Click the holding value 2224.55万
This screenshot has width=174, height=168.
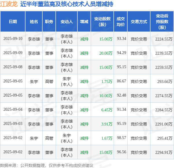coord(164,39)
